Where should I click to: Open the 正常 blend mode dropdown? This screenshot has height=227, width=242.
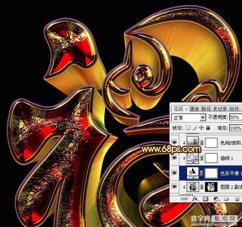(x=189, y=118)
